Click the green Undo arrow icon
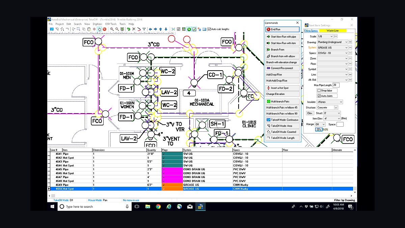405x228 pixels. pyautogui.click(x=128, y=29)
